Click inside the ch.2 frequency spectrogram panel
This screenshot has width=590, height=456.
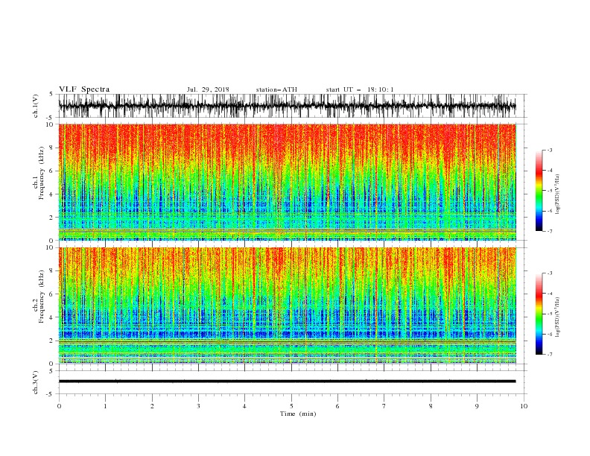point(288,305)
